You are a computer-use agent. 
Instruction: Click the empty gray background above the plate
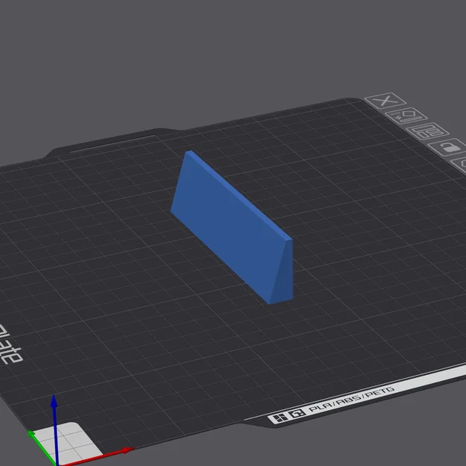point(208,54)
